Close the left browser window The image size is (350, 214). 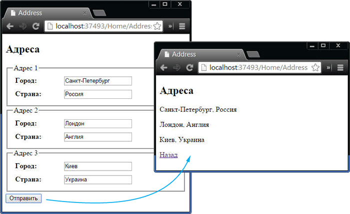click(x=180, y=4)
